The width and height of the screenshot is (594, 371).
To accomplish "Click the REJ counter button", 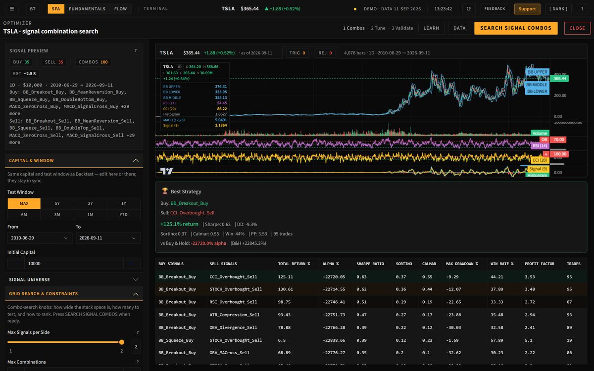I will click(325, 53).
